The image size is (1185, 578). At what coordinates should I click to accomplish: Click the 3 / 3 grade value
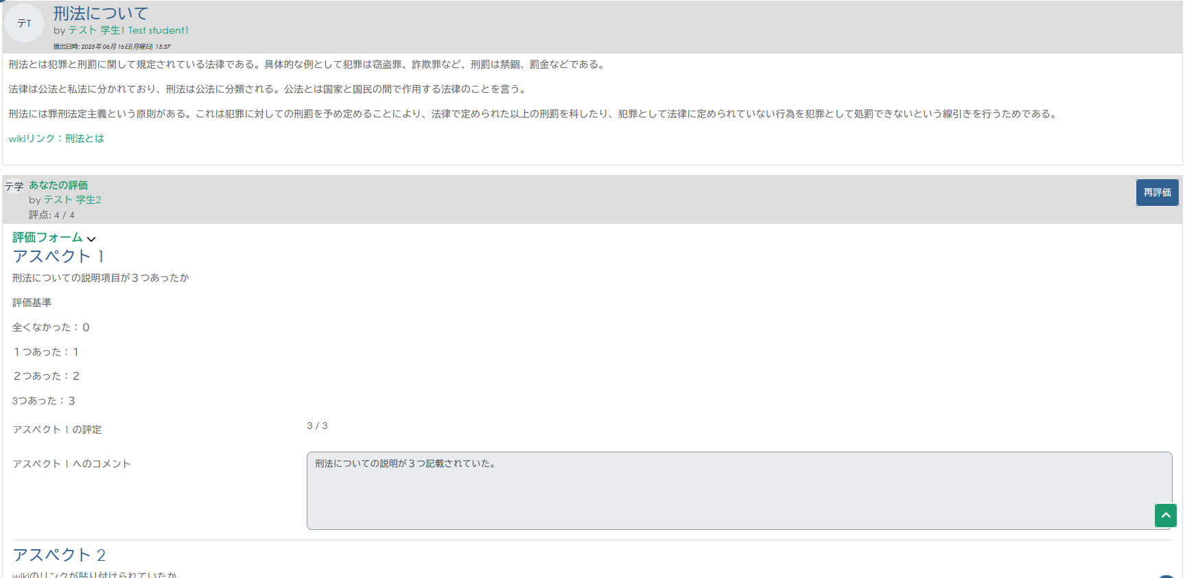317,426
